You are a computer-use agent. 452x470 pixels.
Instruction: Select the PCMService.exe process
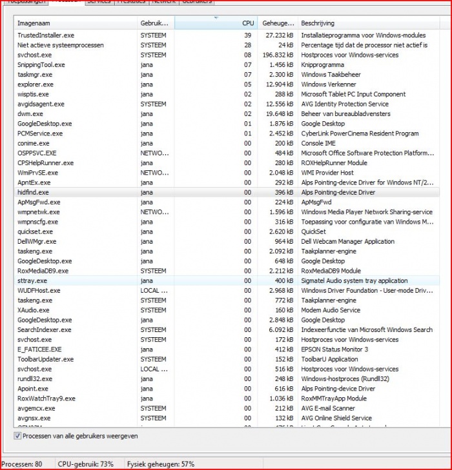click(227, 133)
